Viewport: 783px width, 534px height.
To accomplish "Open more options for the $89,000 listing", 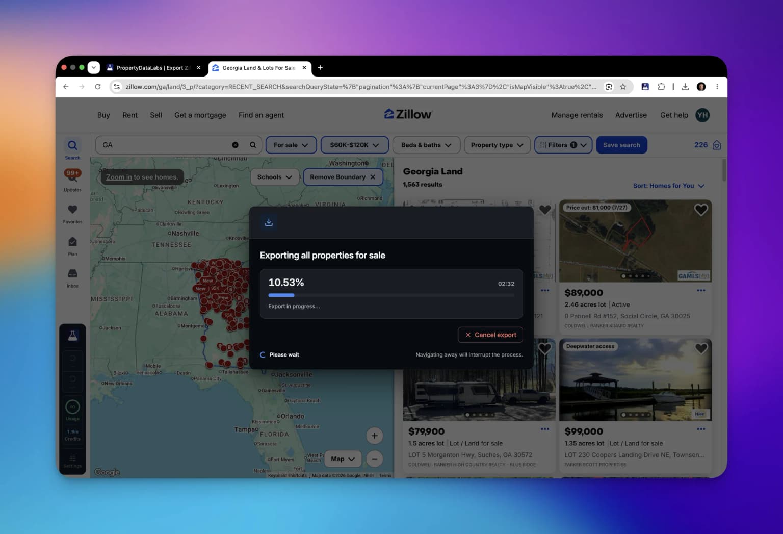I will tap(701, 290).
